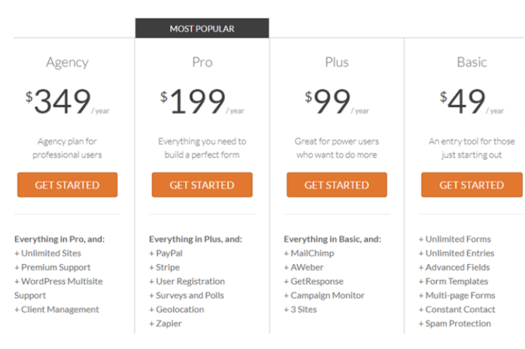Click the Basic plan title
Screen dimensions: 525x349
coord(472,62)
